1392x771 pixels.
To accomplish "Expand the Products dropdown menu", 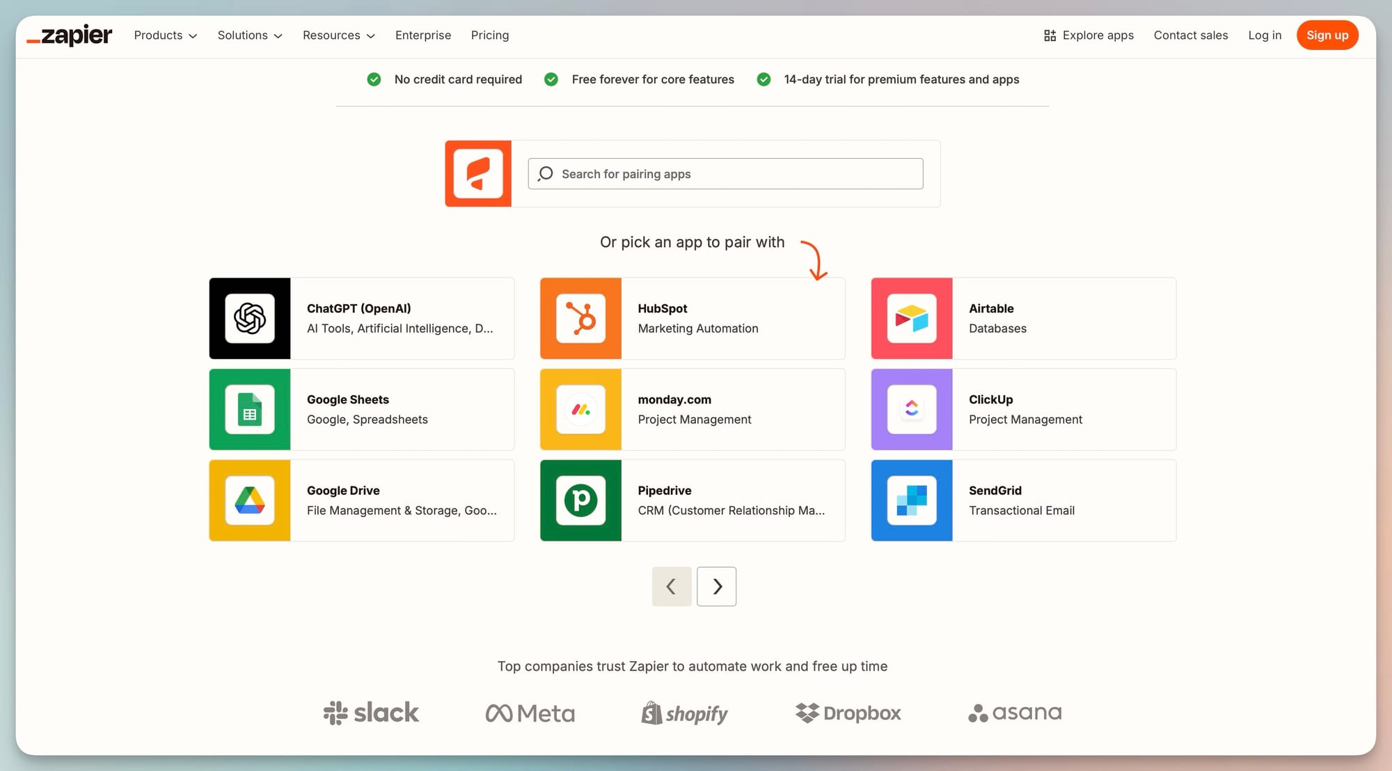I will click(x=165, y=35).
